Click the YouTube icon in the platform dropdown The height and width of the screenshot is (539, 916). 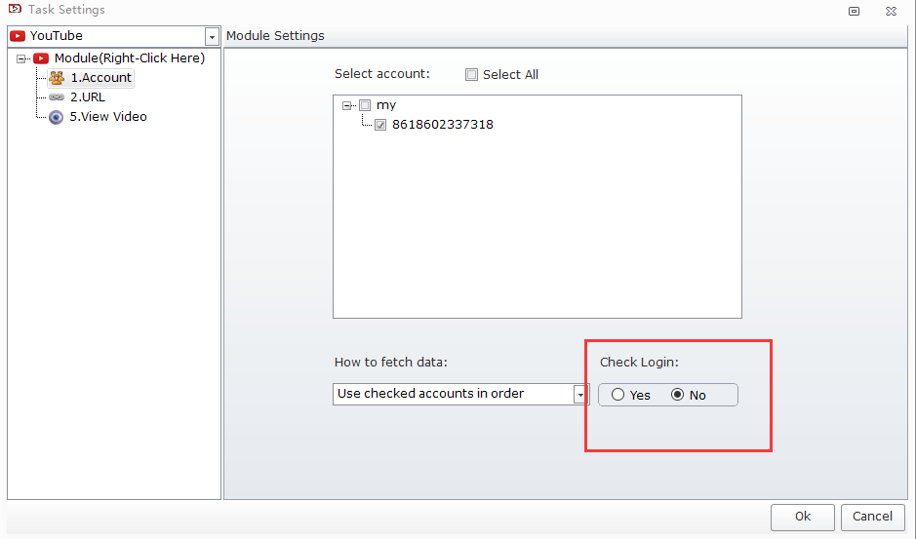pos(18,36)
